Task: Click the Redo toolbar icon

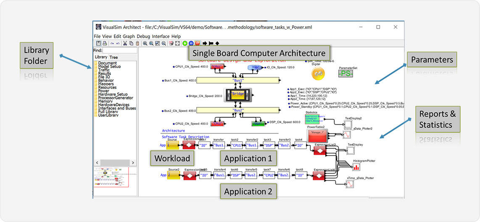Action: coord(118,43)
